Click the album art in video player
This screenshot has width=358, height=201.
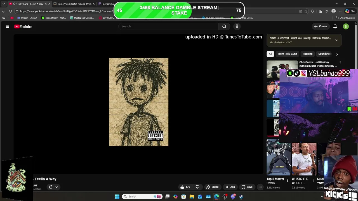point(139,102)
